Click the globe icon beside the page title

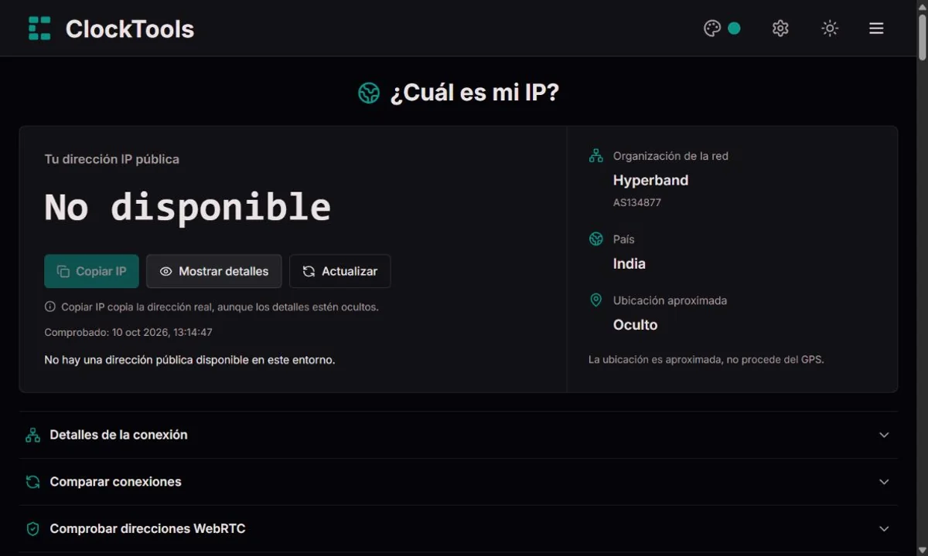click(369, 93)
